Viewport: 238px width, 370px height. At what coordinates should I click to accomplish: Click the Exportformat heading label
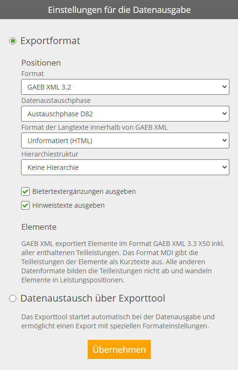pos(50,41)
